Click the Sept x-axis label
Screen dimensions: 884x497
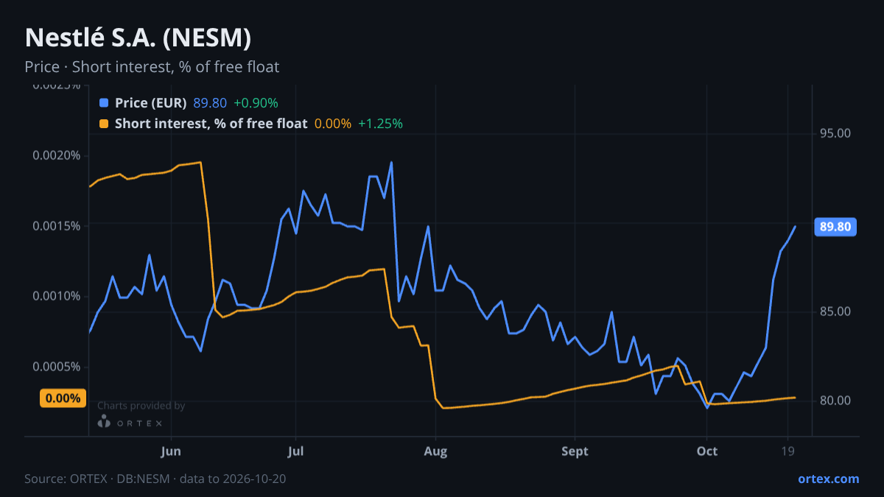click(575, 451)
